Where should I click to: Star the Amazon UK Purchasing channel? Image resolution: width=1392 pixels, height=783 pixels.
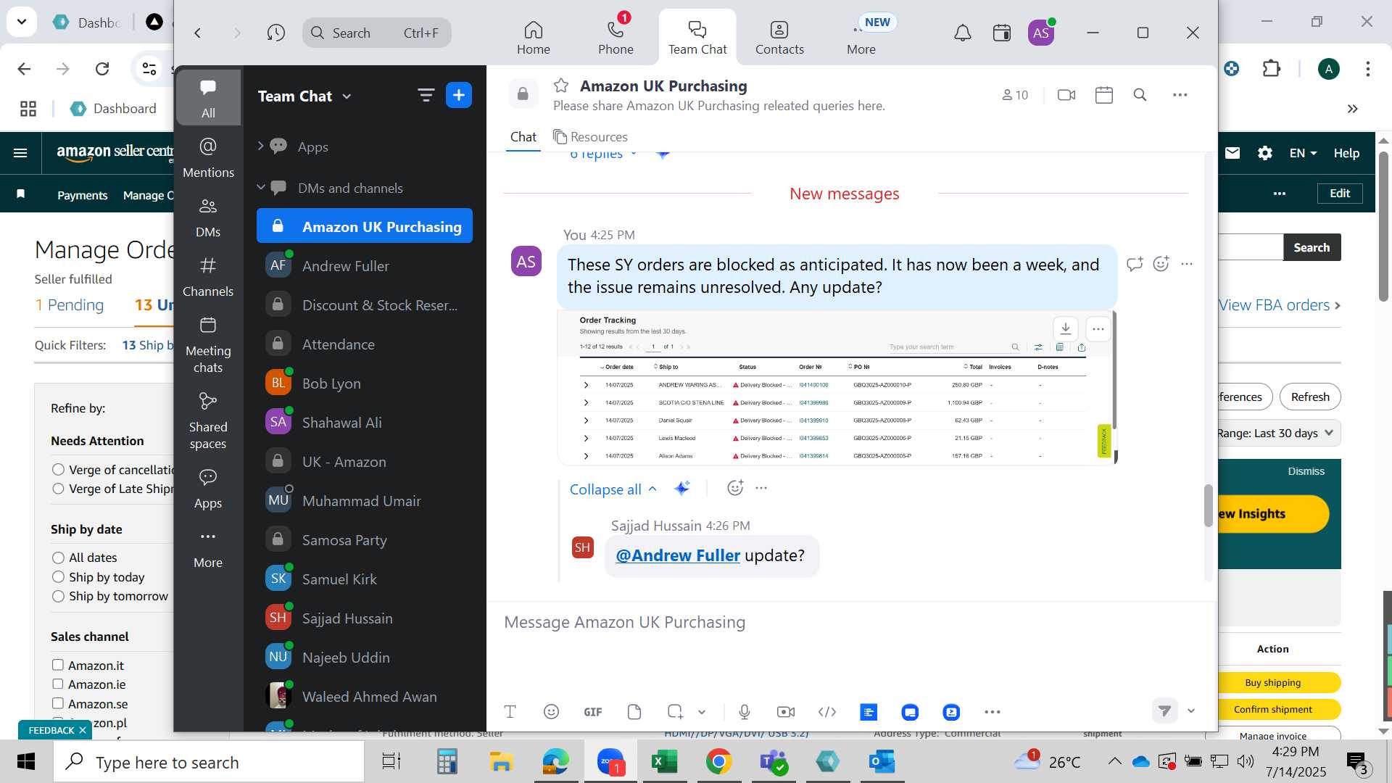point(561,86)
